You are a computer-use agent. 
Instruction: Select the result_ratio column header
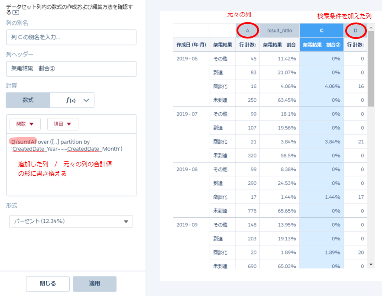pyautogui.click(x=279, y=30)
